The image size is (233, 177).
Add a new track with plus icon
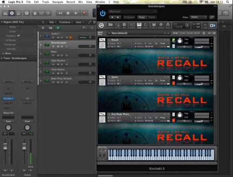coord(43,28)
